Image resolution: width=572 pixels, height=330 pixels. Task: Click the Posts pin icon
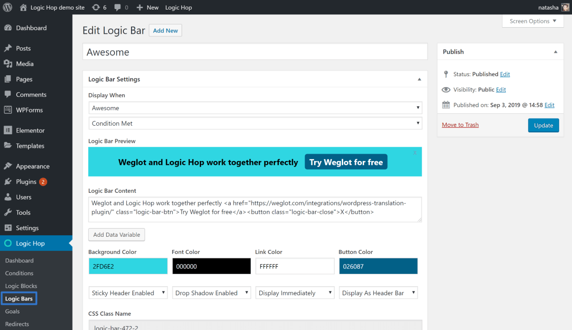(8, 48)
